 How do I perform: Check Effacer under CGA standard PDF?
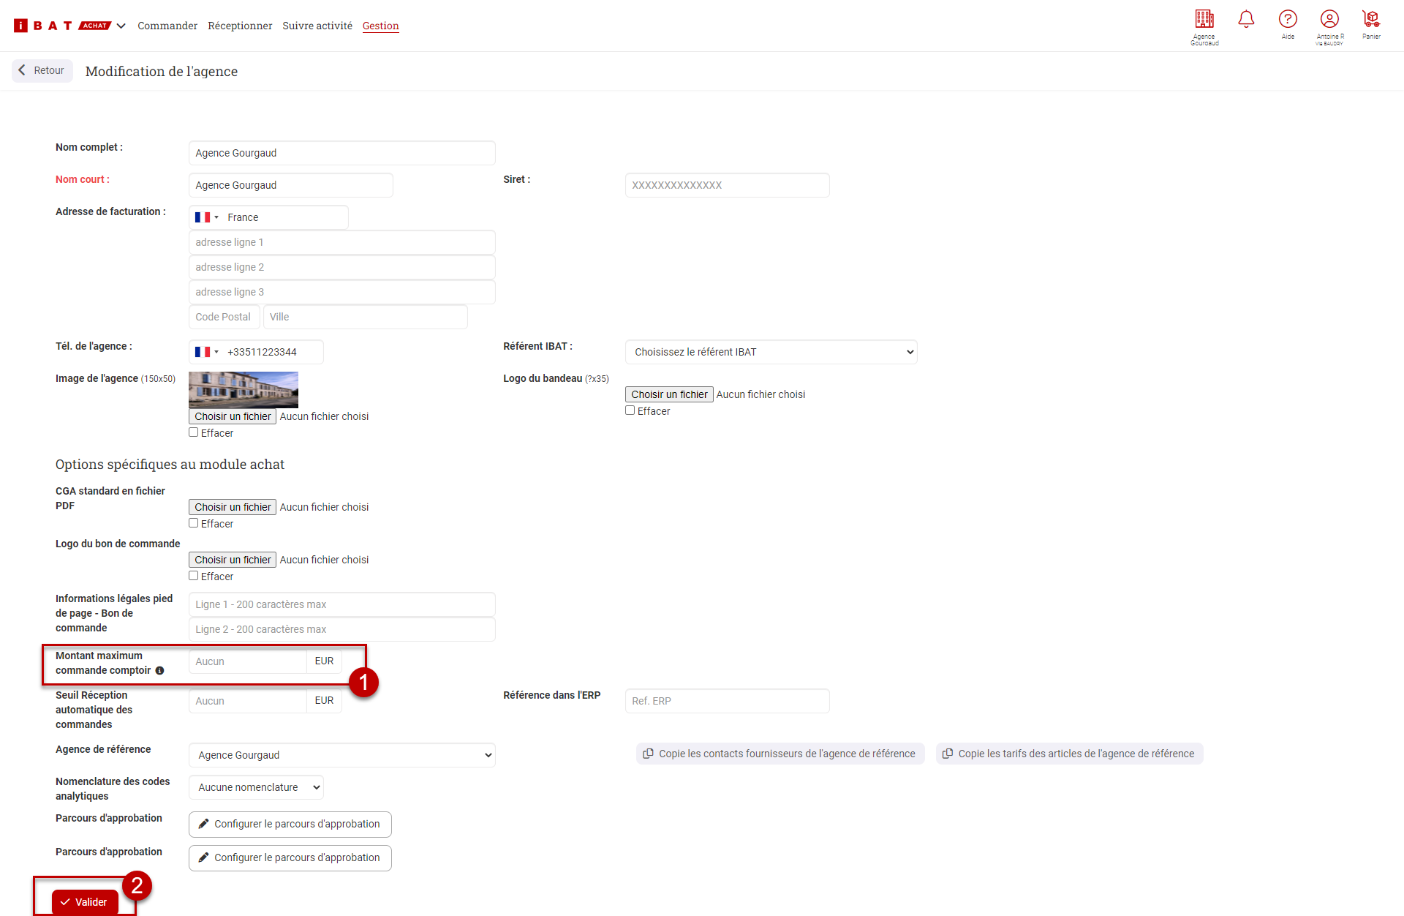[x=194, y=523]
